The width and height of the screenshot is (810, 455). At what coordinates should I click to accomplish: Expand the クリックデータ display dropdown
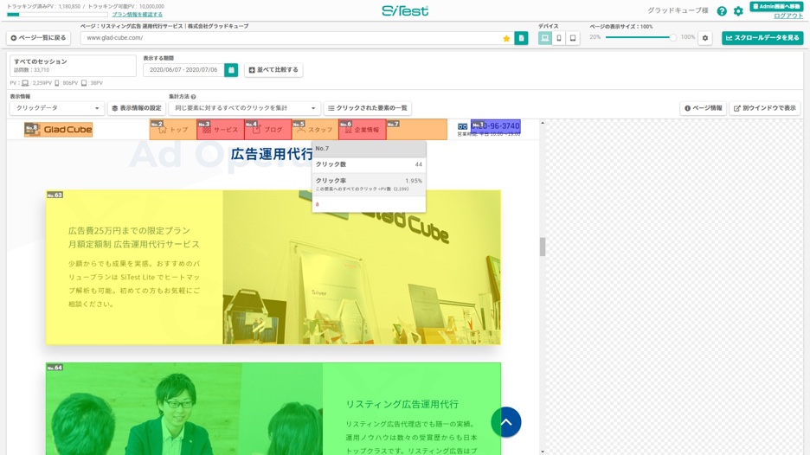[x=57, y=108]
